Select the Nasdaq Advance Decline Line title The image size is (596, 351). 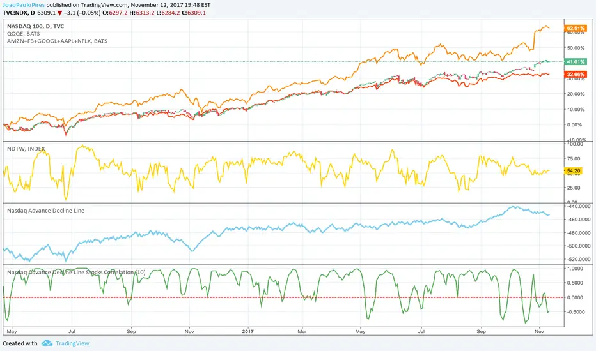tap(45, 210)
